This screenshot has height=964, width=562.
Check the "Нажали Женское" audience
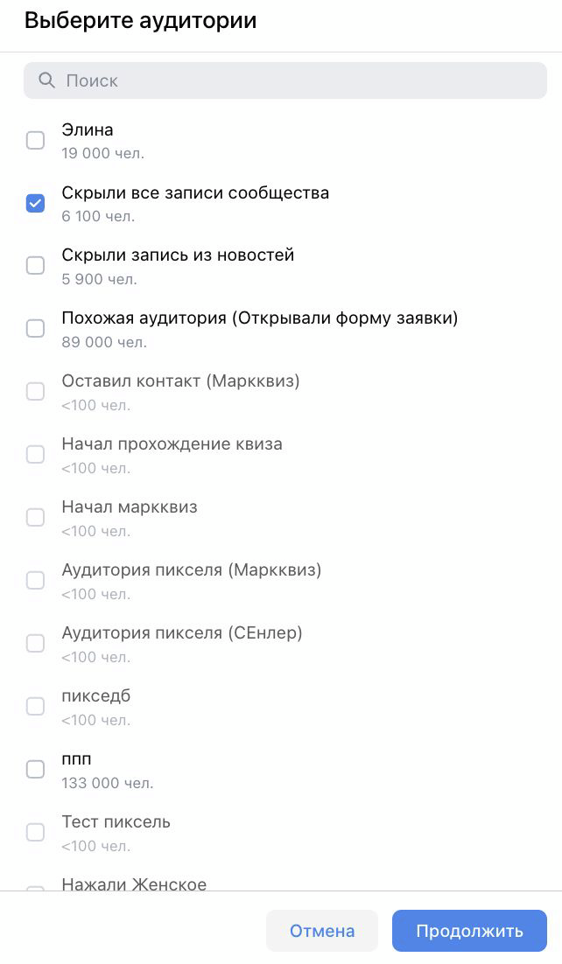point(35,891)
